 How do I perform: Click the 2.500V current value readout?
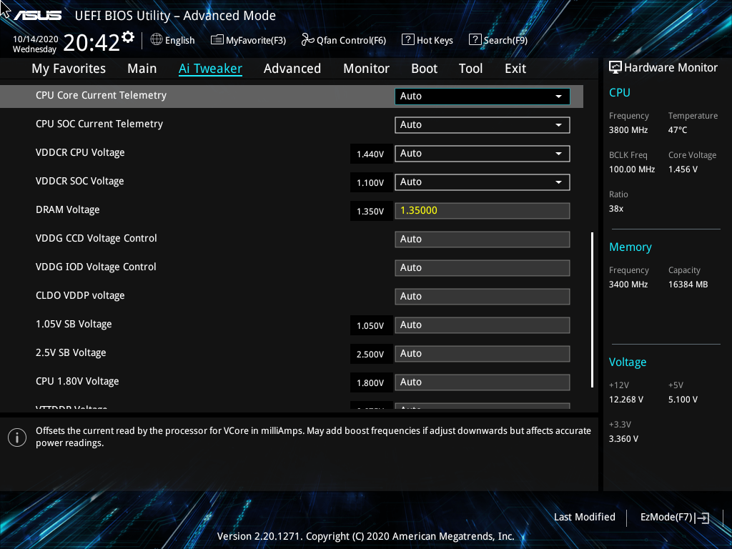click(371, 355)
